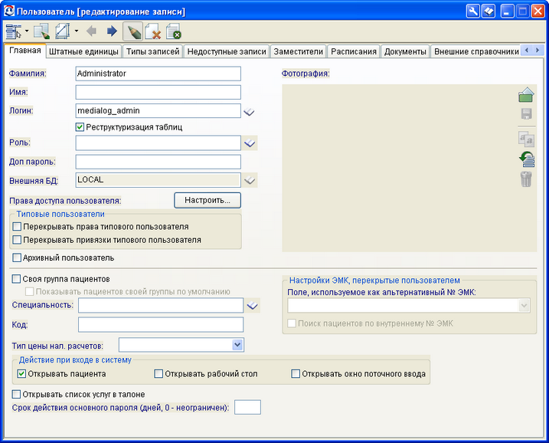This screenshot has height=443, width=549.
Task: Click the save photo floppy icon
Action: coord(526,114)
